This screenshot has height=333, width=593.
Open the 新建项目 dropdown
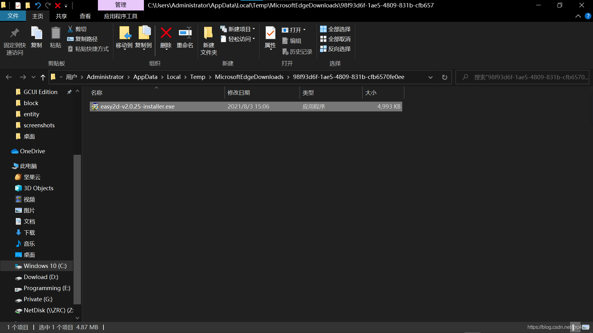[x=254, y=29]
